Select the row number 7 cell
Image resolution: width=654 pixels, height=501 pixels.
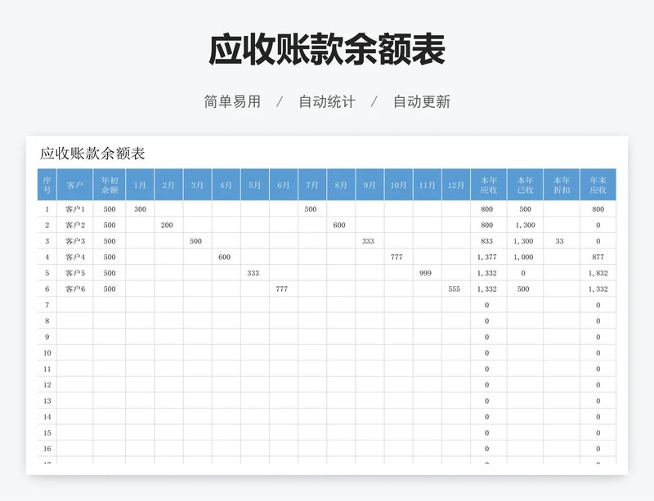click(x=47, y=305)
